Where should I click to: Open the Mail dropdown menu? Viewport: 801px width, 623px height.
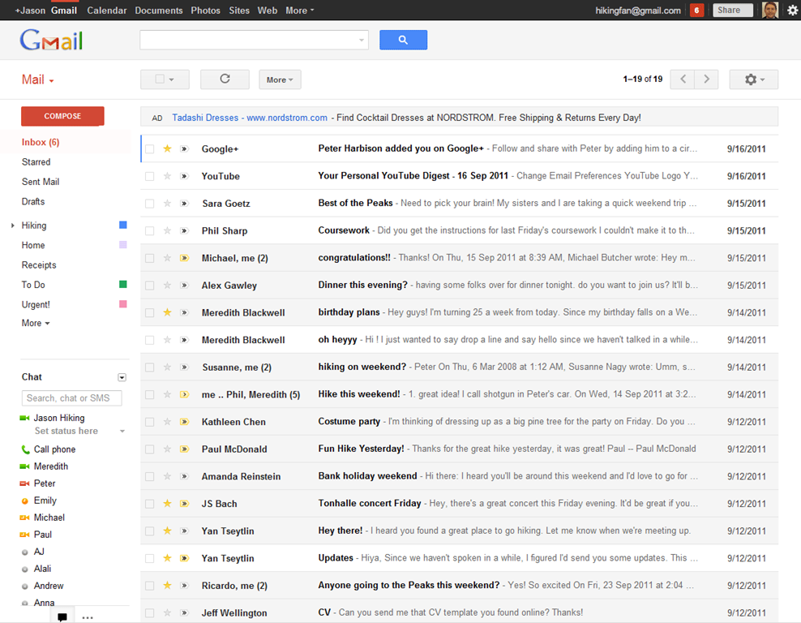pyautogui.click(x=37, y=79)
